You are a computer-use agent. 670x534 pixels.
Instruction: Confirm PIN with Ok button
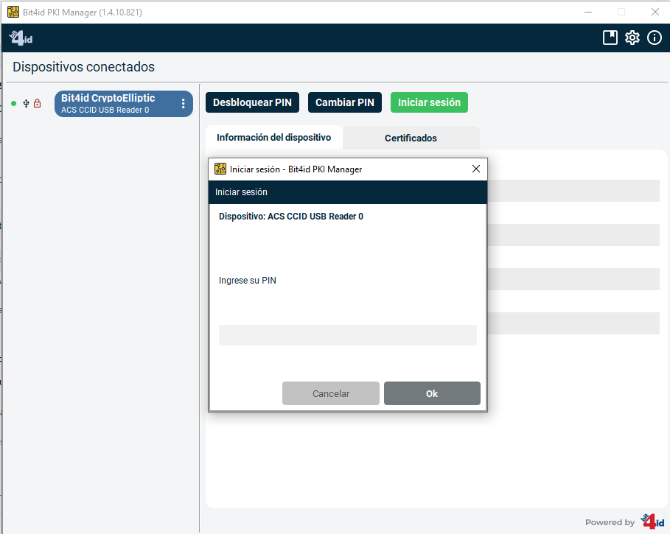[432, 393]
